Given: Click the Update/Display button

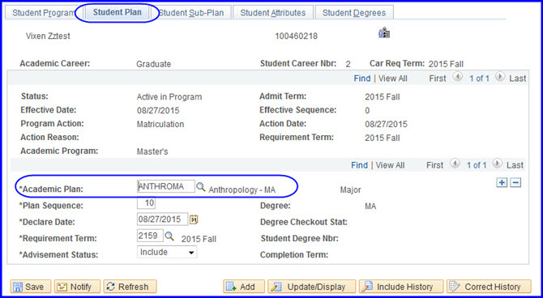Looking at the screenshot, I should coord(312,287).
